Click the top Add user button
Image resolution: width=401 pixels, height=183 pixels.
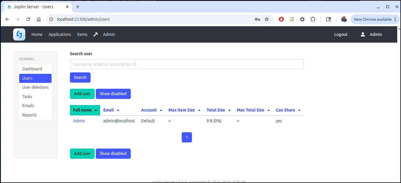[x=82, y=94]
